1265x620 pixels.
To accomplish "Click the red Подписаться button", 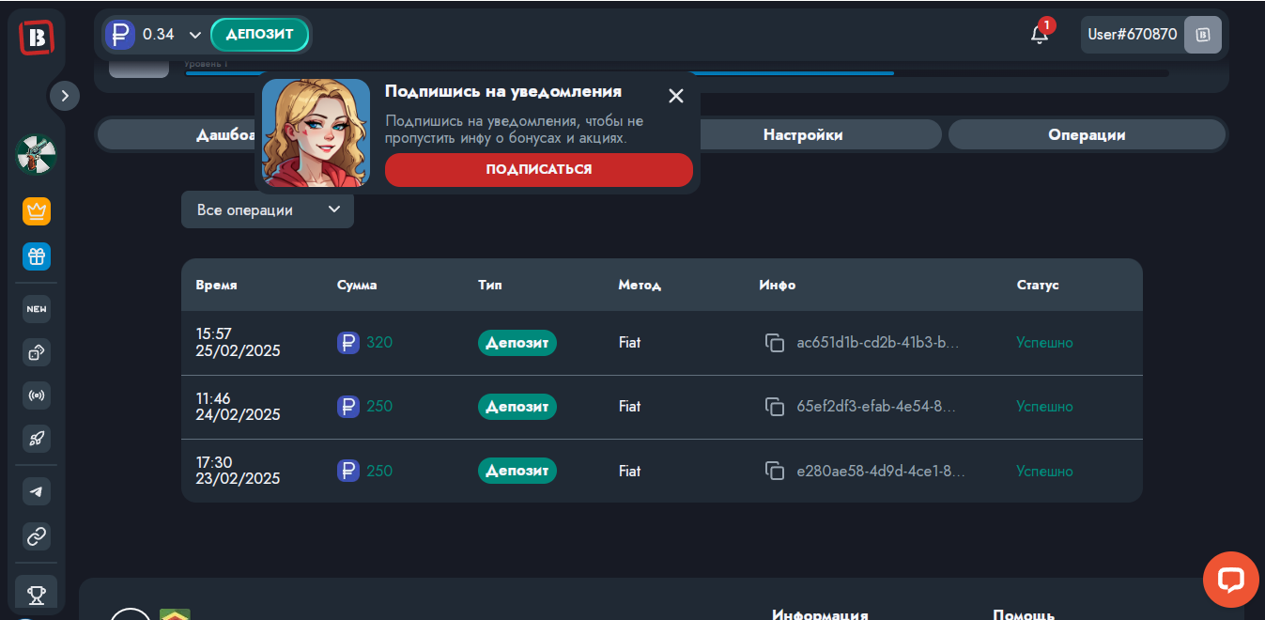I will (x=538, y=170).
